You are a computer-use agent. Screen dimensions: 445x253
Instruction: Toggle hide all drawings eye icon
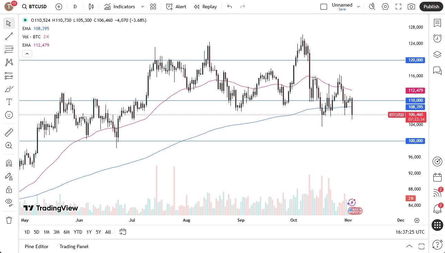(9, 202)
